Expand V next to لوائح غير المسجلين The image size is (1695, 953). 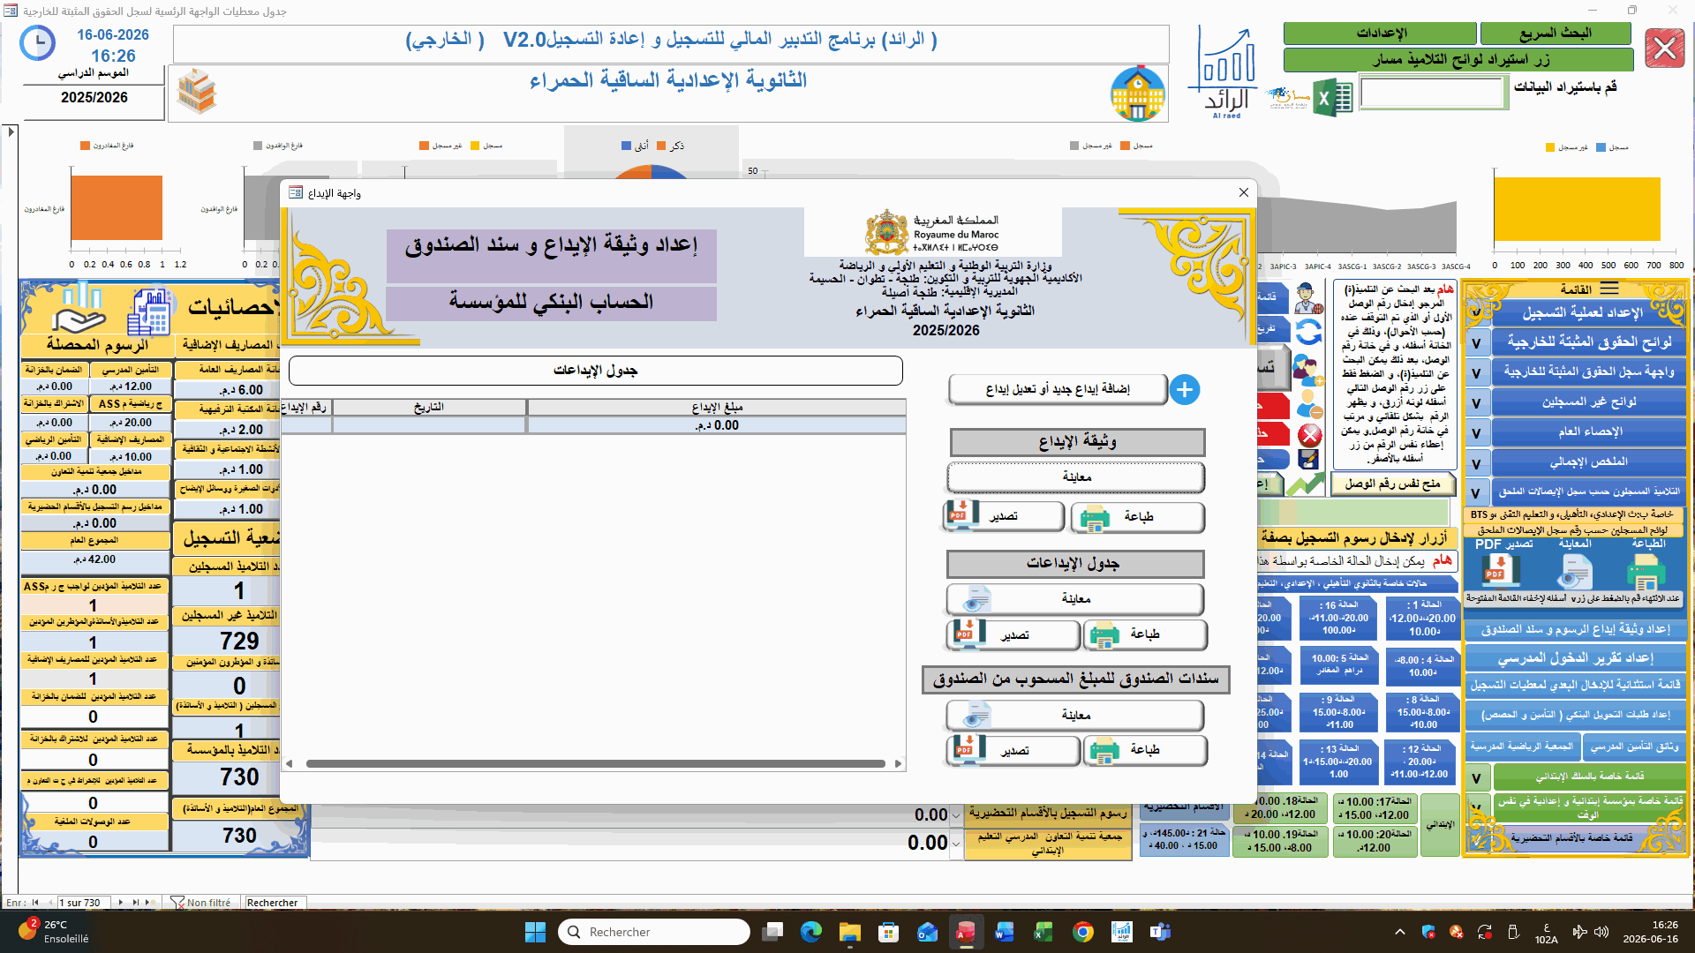click(x=1476, y=403)
